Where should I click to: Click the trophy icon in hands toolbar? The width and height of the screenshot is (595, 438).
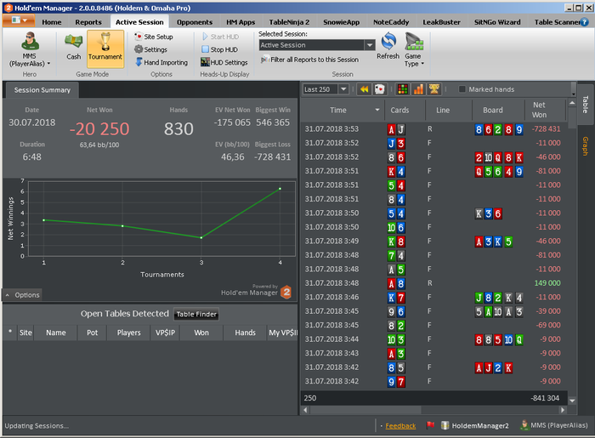pyautogui.click(x=433, y=89)
